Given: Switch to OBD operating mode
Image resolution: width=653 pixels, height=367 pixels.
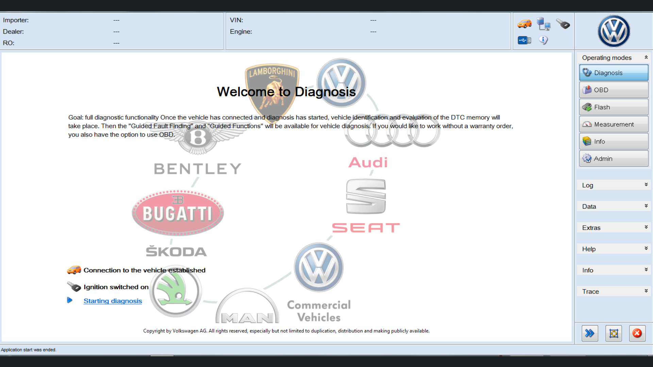Looking at the screenshot, I should point(614,90).
